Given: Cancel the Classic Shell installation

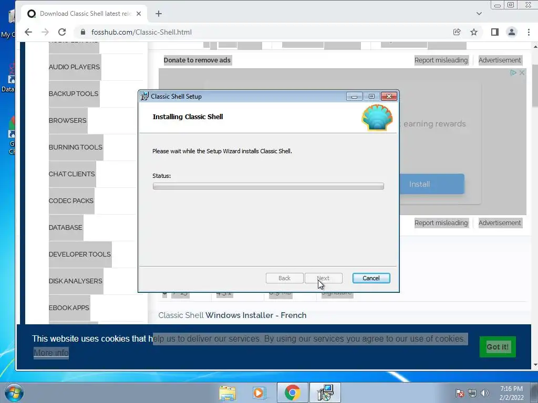Looking at the screenshot, I should [x=371, y=278].
